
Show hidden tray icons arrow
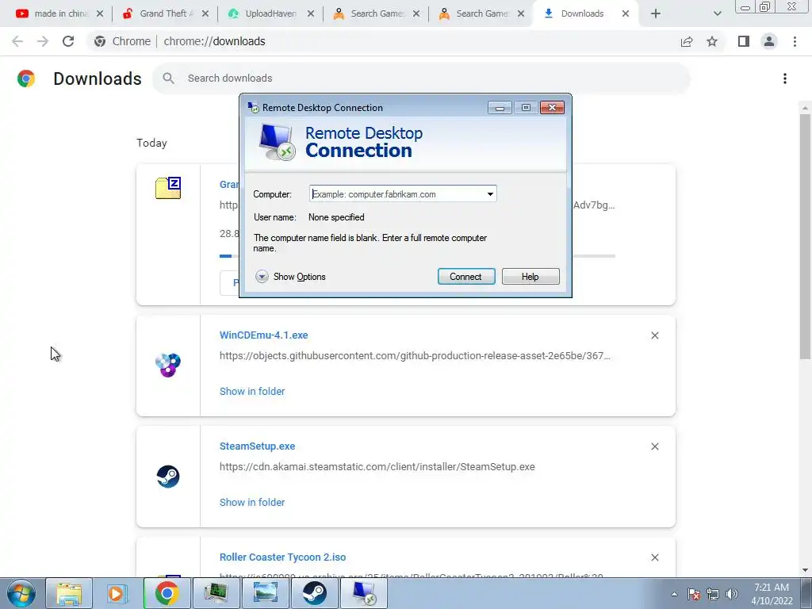[674, 594]
